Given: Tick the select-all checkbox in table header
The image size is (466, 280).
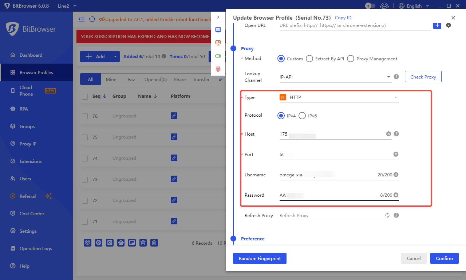Looking at the screenshot, I should [x=85, y=97].
